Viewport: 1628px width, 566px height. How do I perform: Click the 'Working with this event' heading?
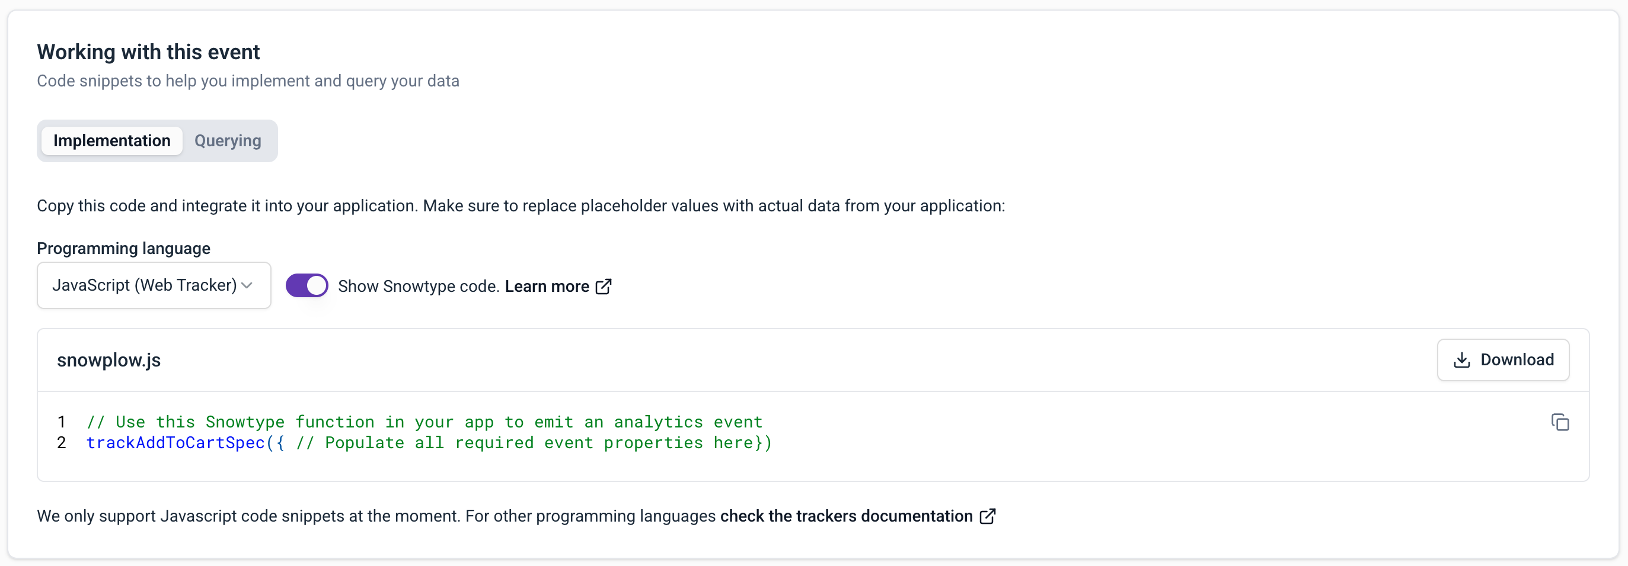pyautogui.click(x=148, y=52)
